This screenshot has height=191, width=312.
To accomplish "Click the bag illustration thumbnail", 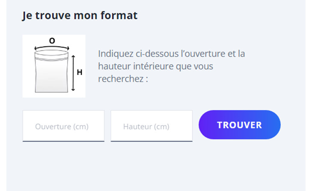I will 54,66.
